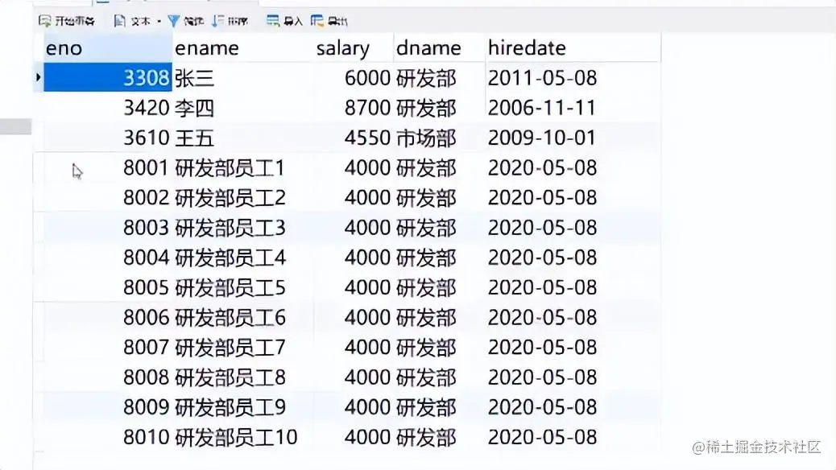836x470 pixels.
Task: Select the ename cell 王五
Action: coord(243,138)
